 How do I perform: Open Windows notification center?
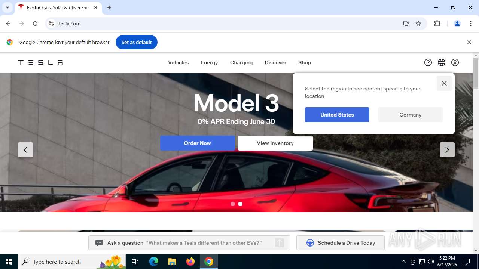[467, 262]
